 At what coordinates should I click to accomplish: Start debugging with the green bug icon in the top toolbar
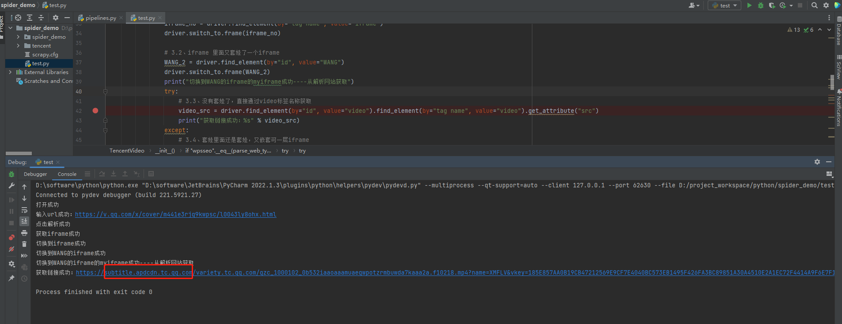[x=761, y=5]
